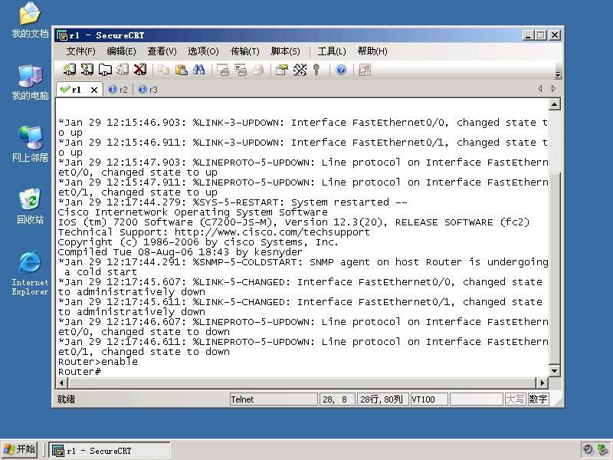Click the VT100 status bar field

coord(429,399)
